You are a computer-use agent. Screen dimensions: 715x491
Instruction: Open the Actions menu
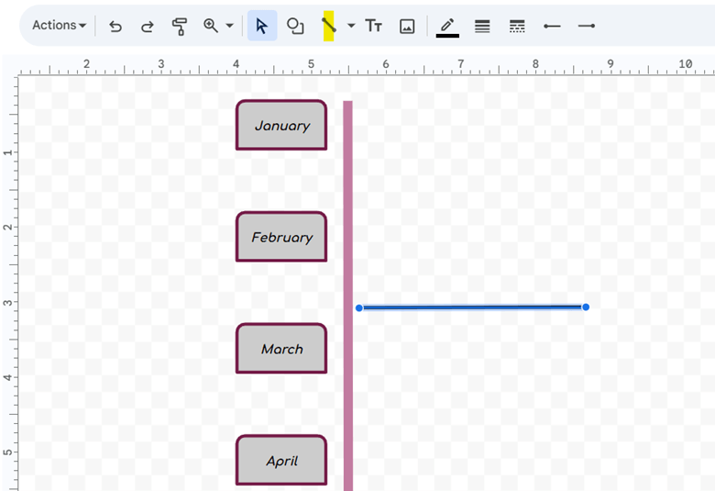coord(59,26)
